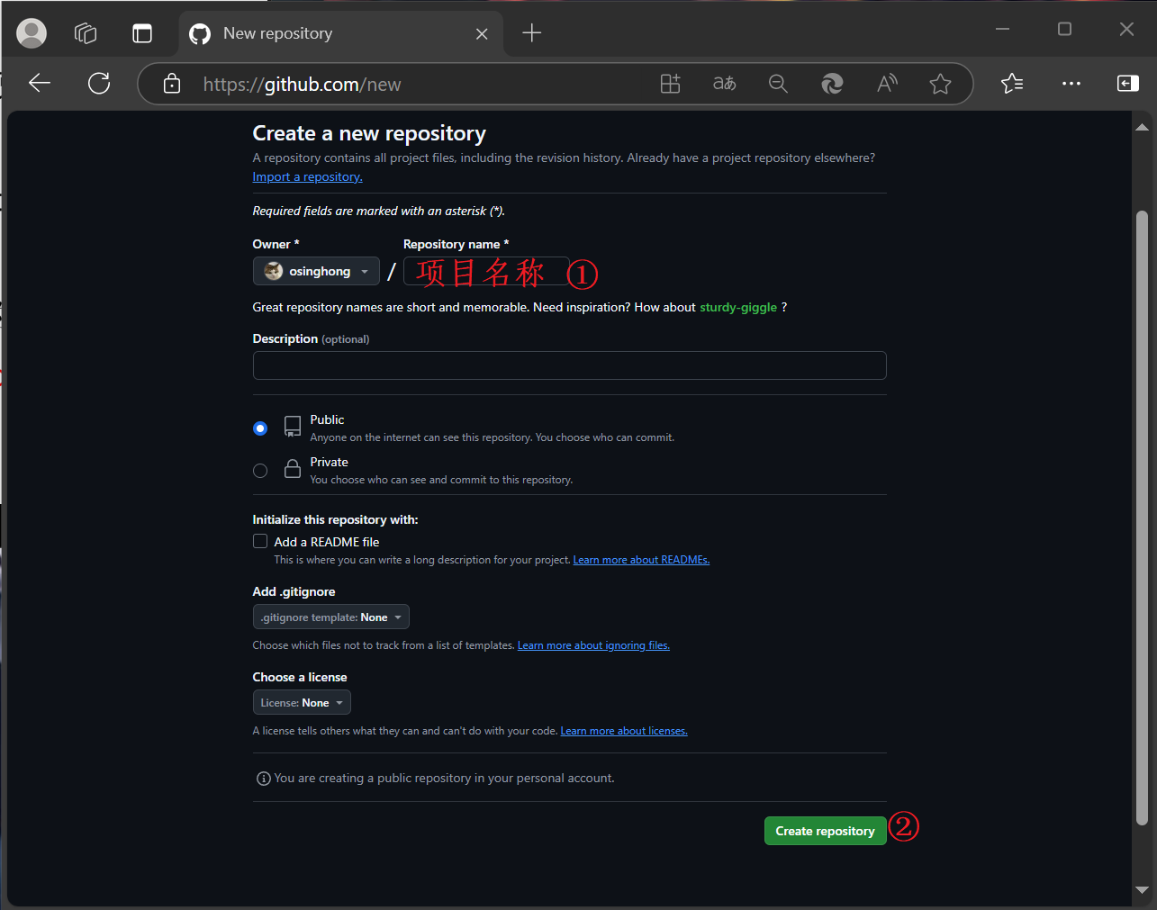Open the zoom out magnifier icon
Image resolution: width=1157 pixels, height=910 pixels.
coord(778,84)
